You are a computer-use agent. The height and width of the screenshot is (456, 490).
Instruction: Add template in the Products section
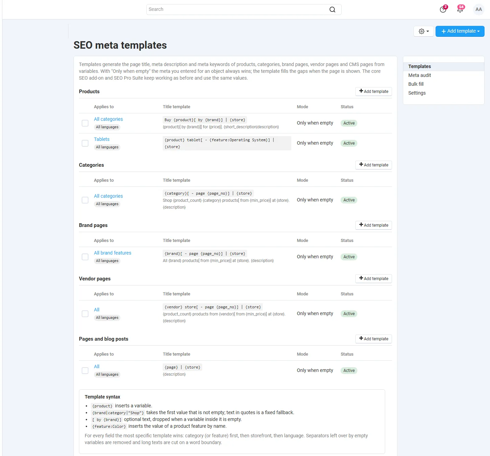(x=374, y=92)
